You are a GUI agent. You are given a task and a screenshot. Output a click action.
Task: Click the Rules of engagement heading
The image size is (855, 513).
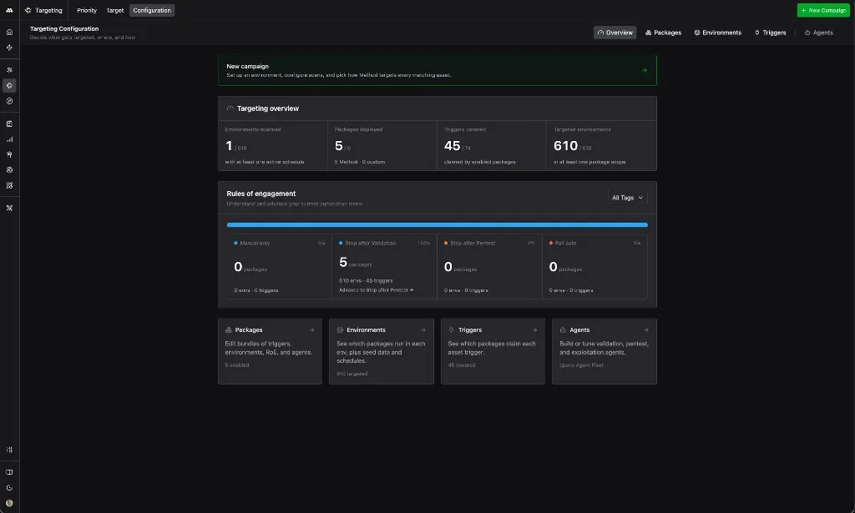tap(261, 194)
